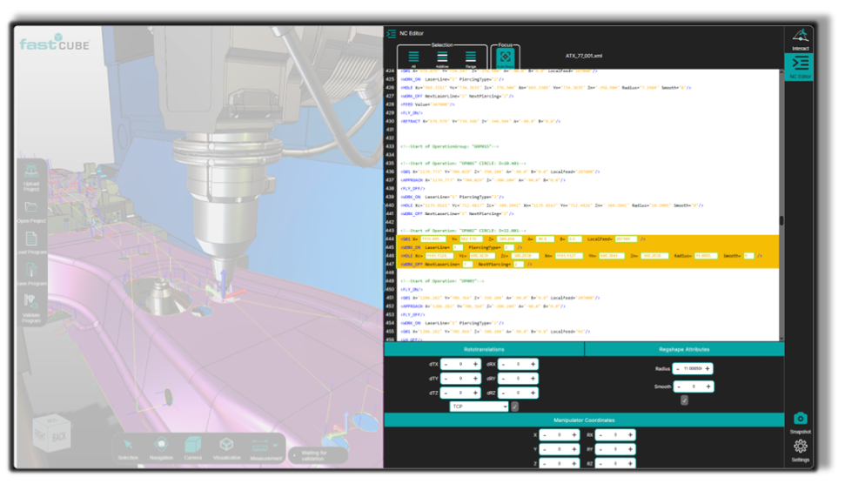Toggle the Focus Auto-focus button

point(505,57)
